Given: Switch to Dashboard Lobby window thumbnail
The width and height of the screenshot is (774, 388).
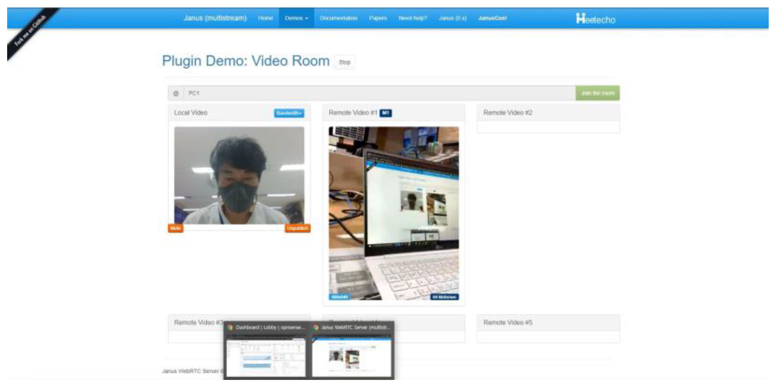Looking at the screenshot, I should click(x=266, y=358).
